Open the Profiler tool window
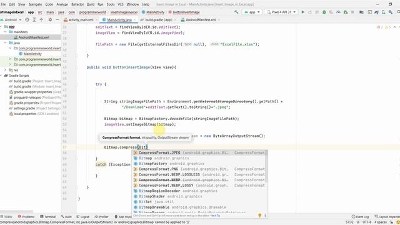 [x=101, y=217]
